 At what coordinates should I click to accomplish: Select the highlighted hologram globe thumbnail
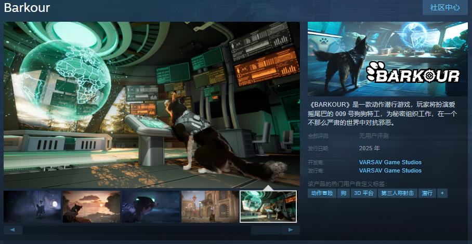(268, 206)
